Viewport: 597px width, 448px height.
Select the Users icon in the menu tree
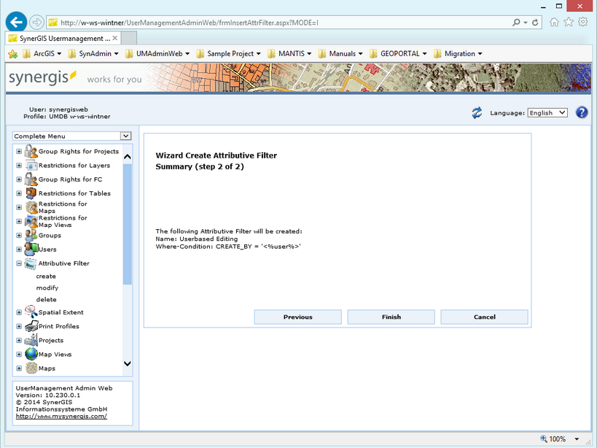point(30,249)
